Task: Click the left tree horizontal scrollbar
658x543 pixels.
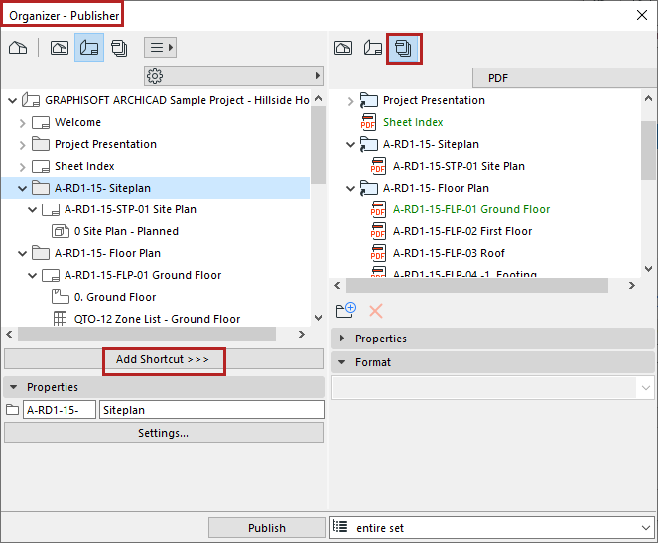Action: pyautogui.click(x=147, y=334)
